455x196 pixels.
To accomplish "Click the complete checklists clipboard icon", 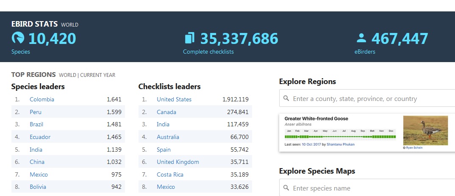I will coord(189,38).
